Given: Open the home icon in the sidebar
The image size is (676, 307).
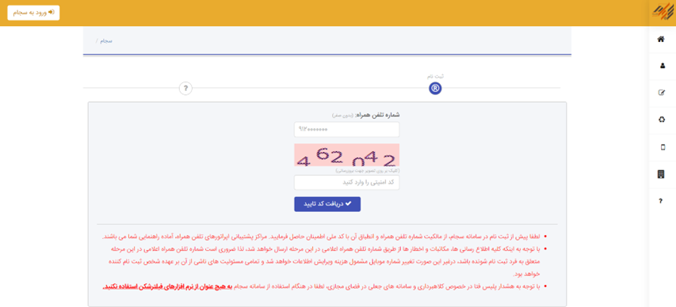Looking at the screenshot, I should [660, 40].
